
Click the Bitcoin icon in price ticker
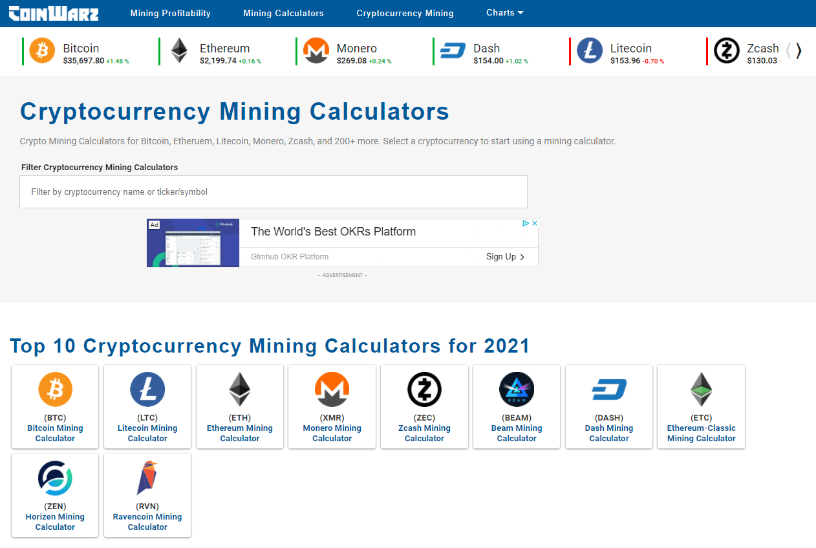click(x=43, y=50)
